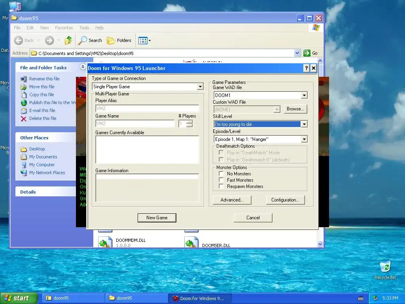The image size is (405, 304).
Task: Expand the Explorer address bar dropdown
Action: coord(297,53)
